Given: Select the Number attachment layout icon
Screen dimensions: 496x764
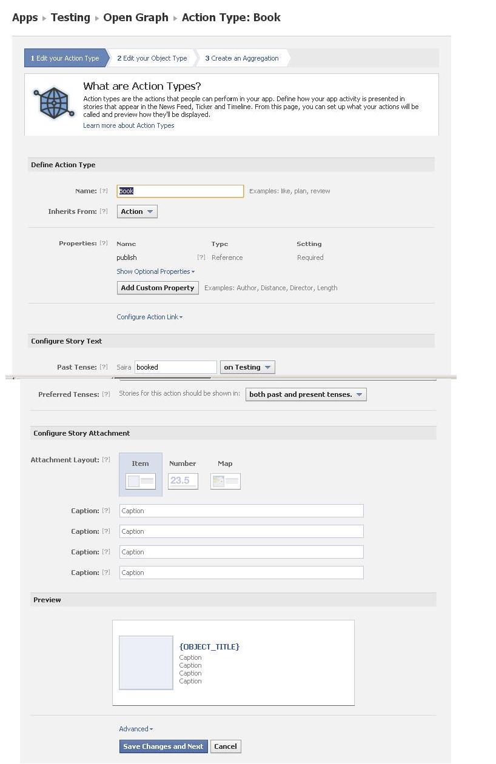Looking at the screenshot, I should click(x=183, y=481).
